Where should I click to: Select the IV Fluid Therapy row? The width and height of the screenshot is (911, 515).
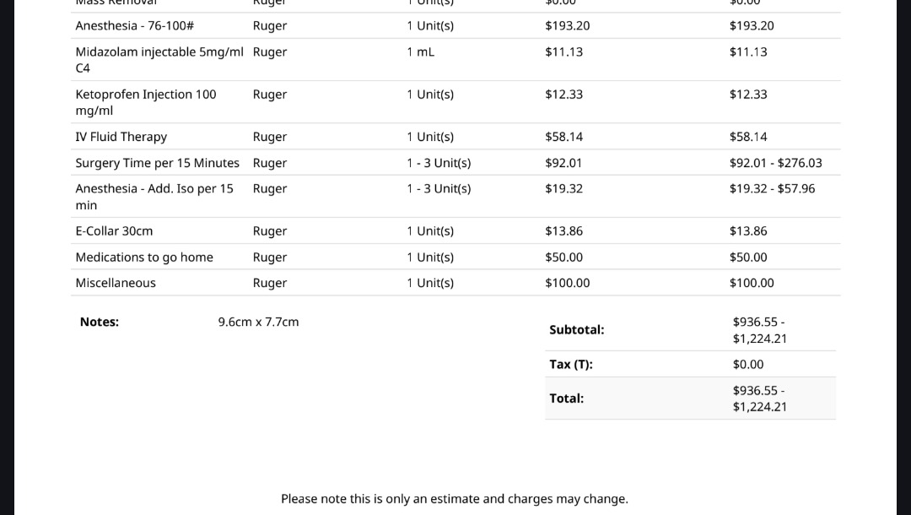coord(455,137)
